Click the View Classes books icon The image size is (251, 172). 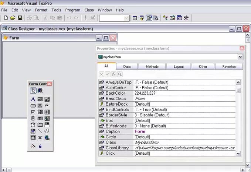(x=40, y=91)
